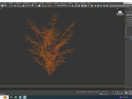
Task: Open the Rendered Frame Window
Action: click(98, 6)
